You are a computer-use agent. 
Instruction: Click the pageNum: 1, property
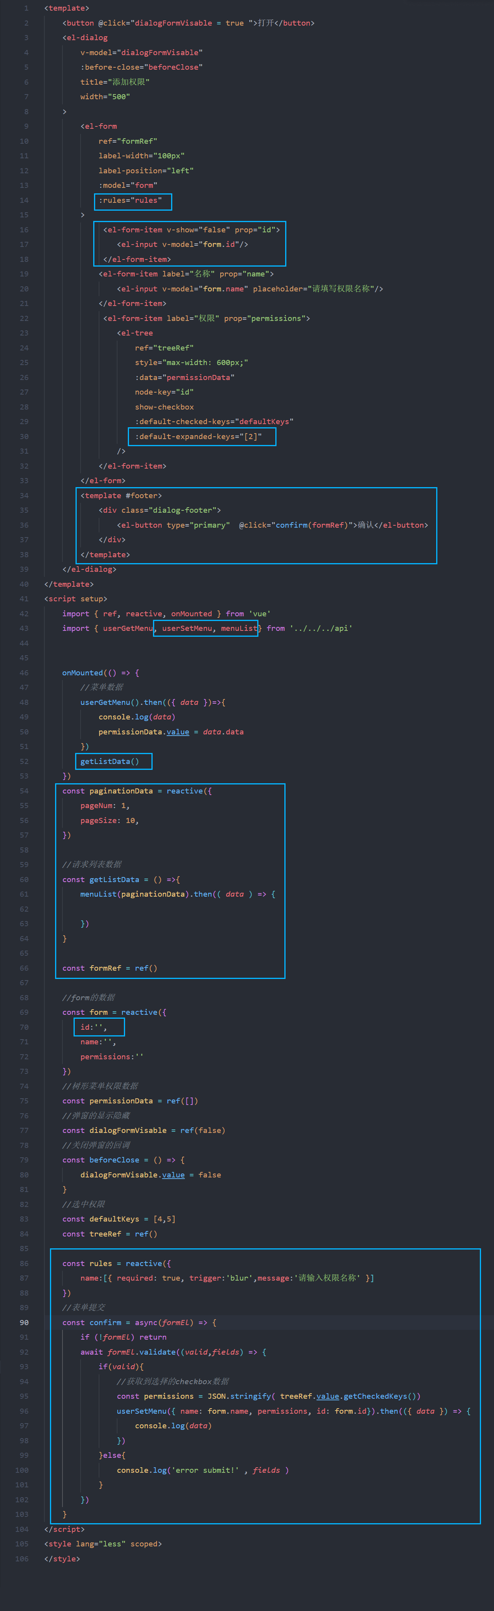tap(105, 806)
